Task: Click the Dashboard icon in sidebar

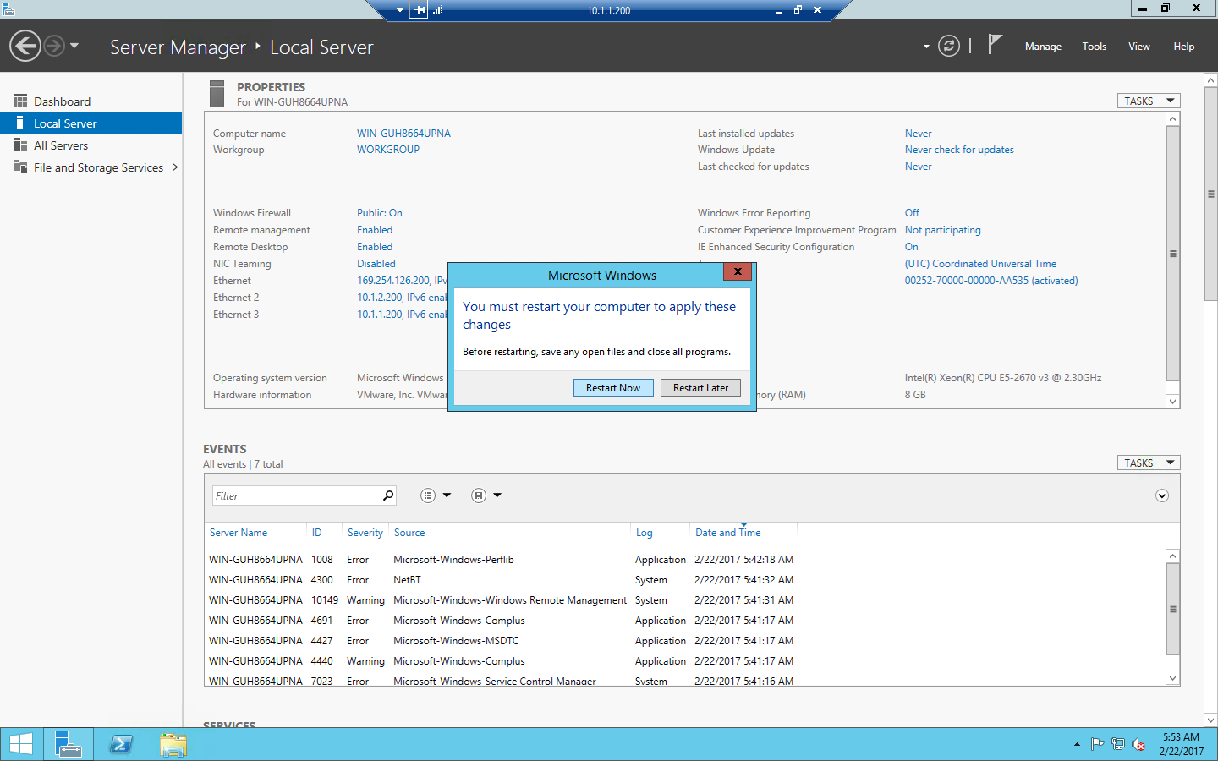Action: [20, 101]
